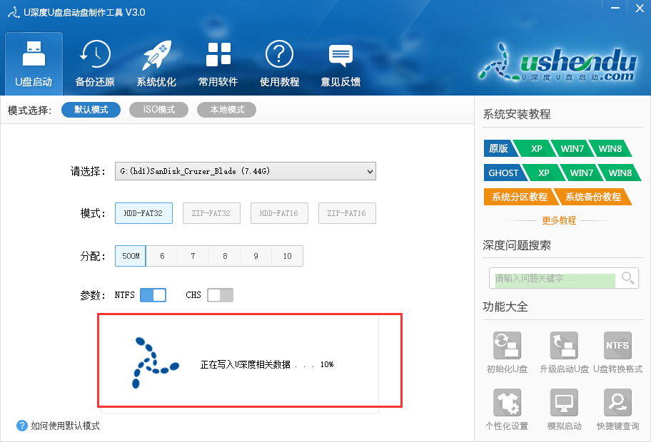This screenshot has height=442, width=651.
Task: Toggle the NTFS switch
Action: pyautogui.click(x=153, y=295)
